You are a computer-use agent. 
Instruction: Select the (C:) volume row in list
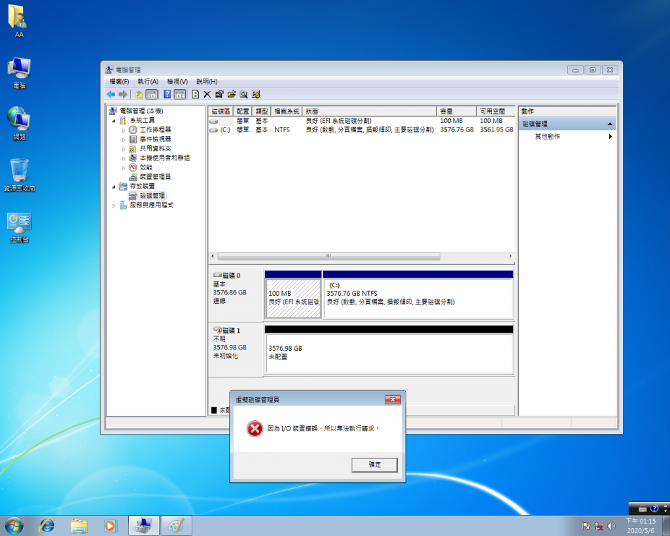361,130
